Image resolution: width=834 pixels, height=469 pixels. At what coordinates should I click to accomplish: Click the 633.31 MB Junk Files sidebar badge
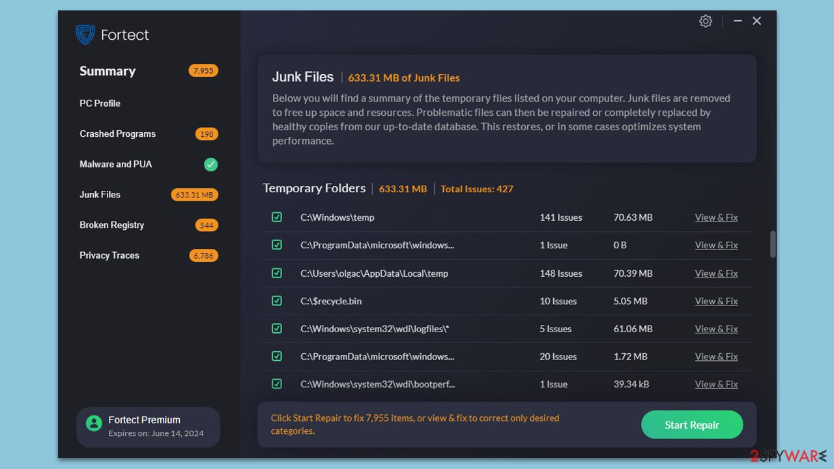[194, 195]
